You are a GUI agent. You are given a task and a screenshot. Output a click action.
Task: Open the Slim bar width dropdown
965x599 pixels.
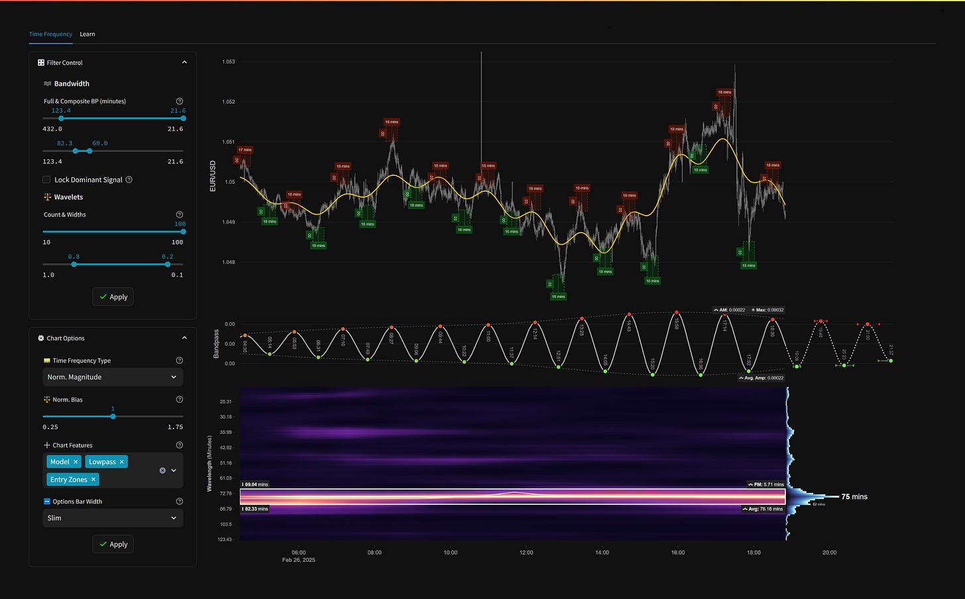pos(113,518)
